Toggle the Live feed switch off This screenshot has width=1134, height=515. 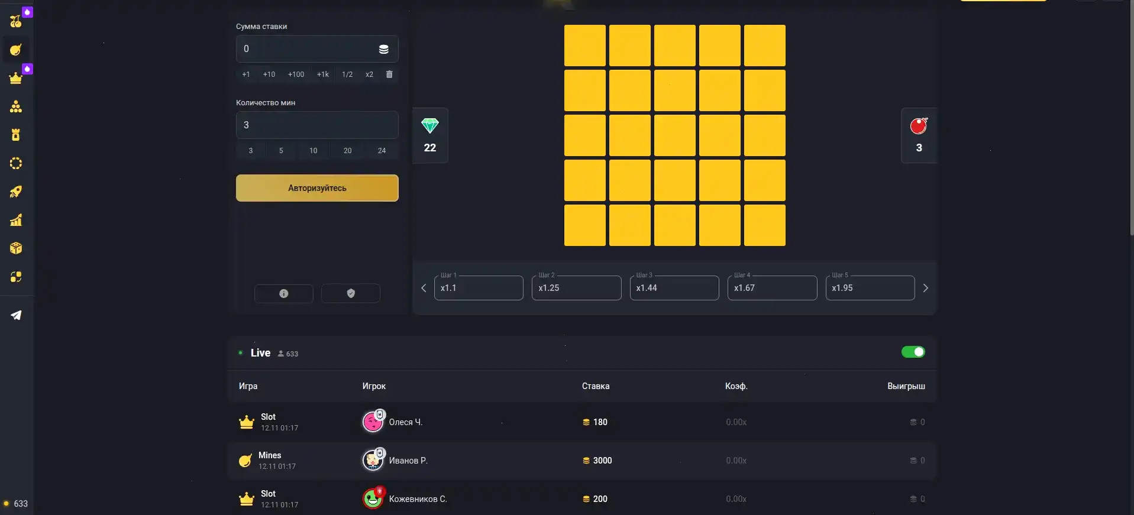[x=913, y=352]
